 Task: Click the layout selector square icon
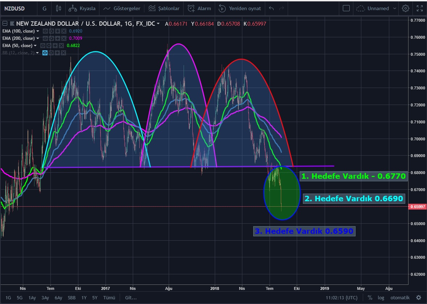[346, 8]
